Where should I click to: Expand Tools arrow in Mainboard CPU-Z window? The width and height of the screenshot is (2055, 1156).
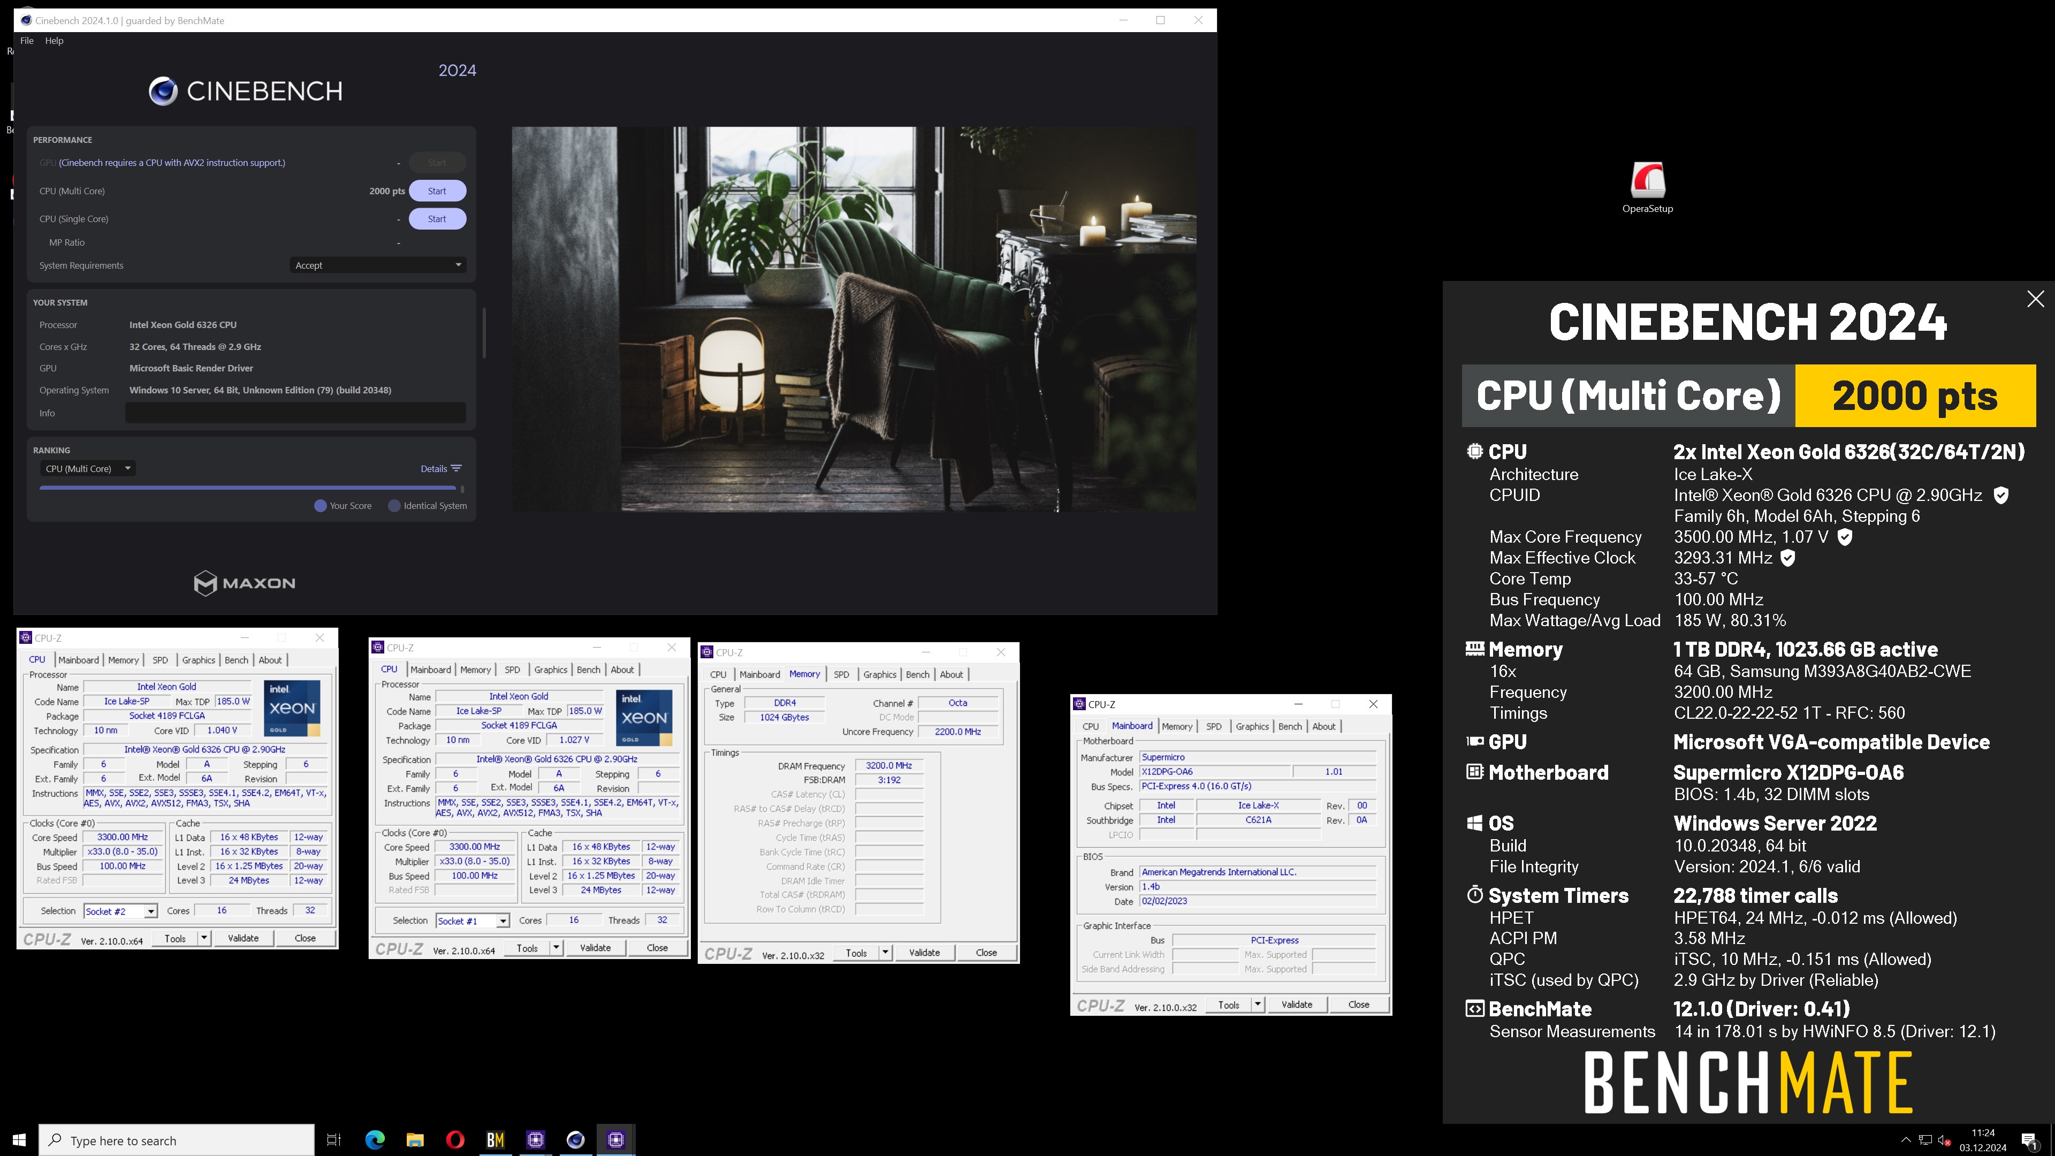coord(1258,1005)
